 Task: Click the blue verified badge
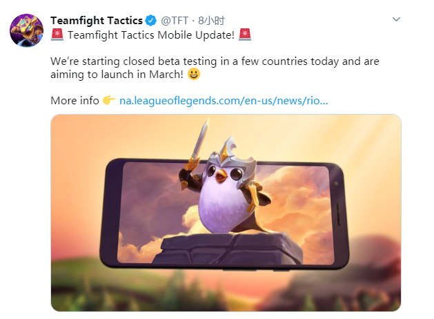tap(151, 21)
